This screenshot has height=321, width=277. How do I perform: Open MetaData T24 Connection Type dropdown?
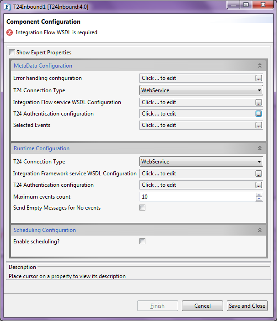(201, 90)
